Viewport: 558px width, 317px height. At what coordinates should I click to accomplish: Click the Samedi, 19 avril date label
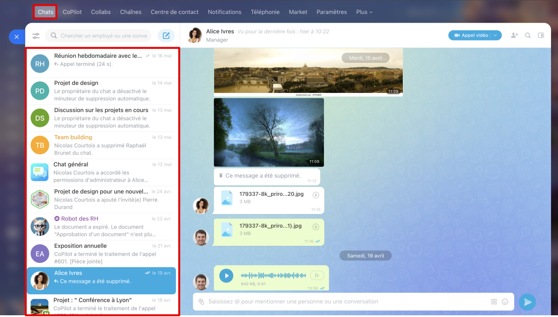(x=365, y=256)
